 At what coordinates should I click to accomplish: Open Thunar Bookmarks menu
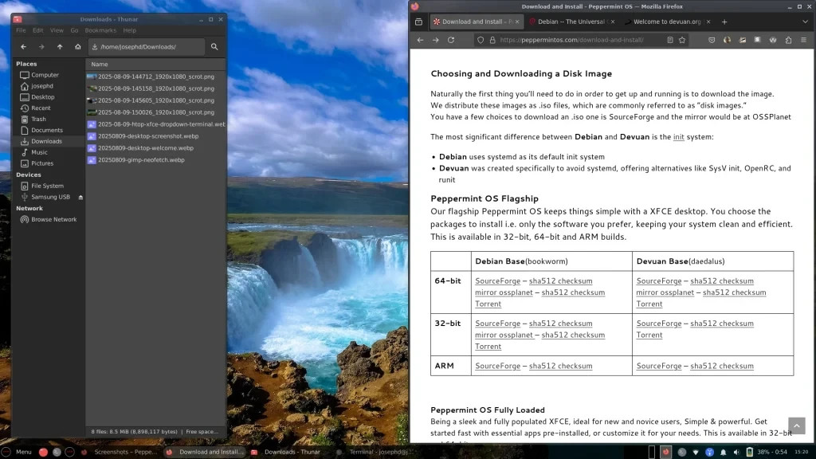[x=100, y=31]
